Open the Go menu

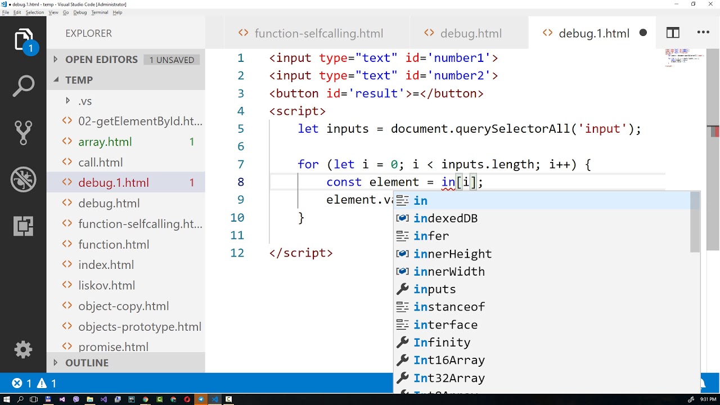click(x=66, y=12)
